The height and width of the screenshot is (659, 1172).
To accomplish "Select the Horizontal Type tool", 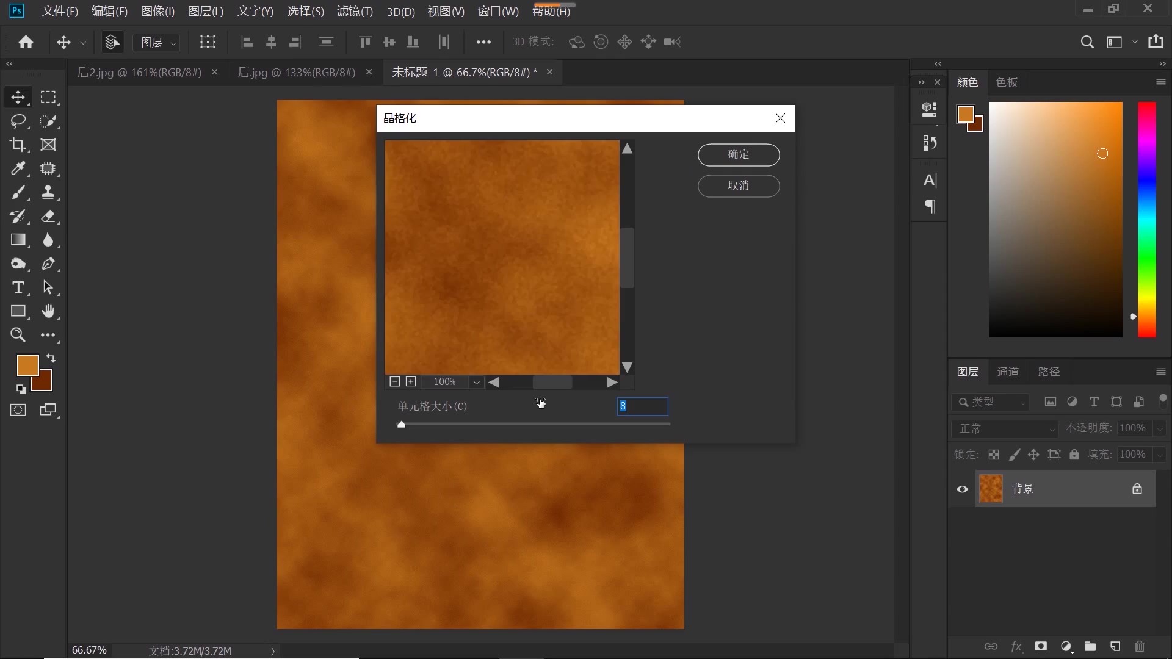I will tap(18, 287).
